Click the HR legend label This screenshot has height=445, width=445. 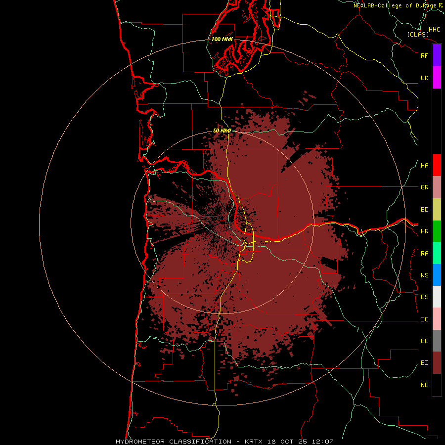[424, 231]
